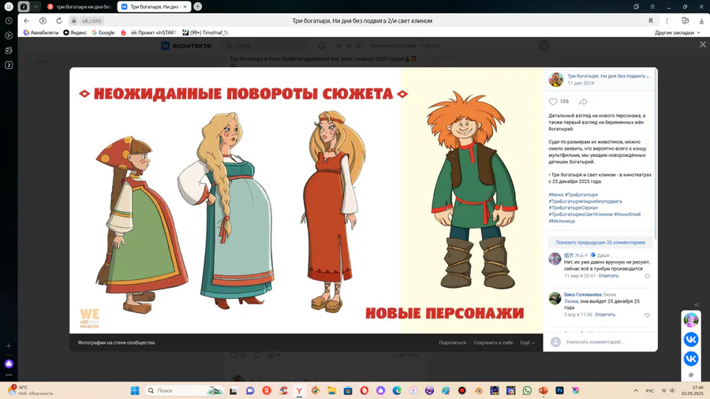Select the active VK tab 'Три богатыря. Ни дня'
The image size is (710, 399).
click(x=154, y=7)
